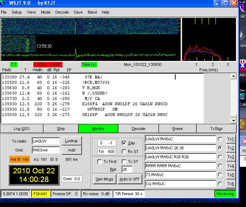Click the green signal spike in waterfall display
Screen dimensions: 246x207
76,53
